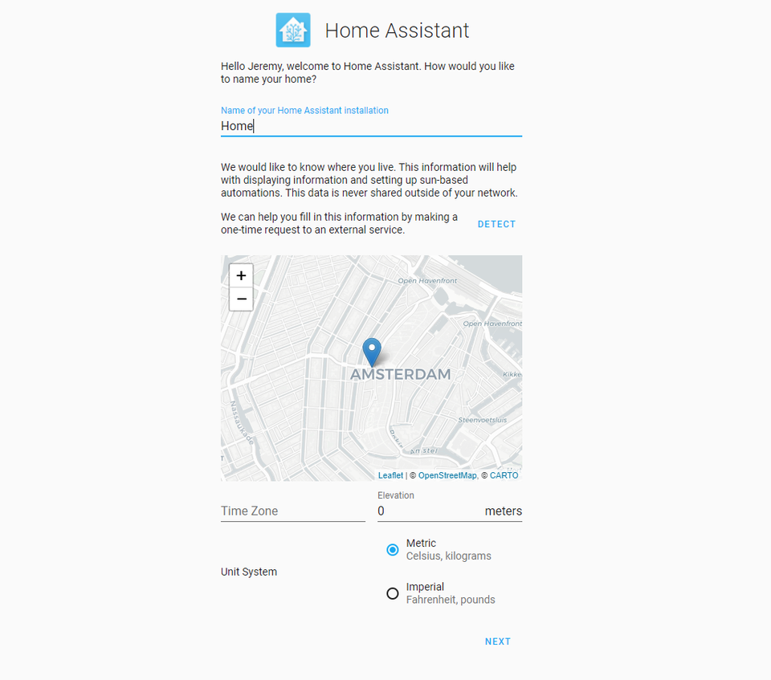Click the AMSTERDAM label on the map
771x680 pixels.
(401, 373)
